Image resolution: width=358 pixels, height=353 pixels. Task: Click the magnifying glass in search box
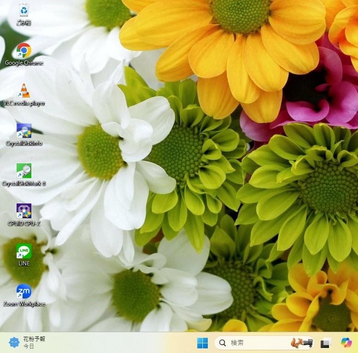click(x=223, y=343)
